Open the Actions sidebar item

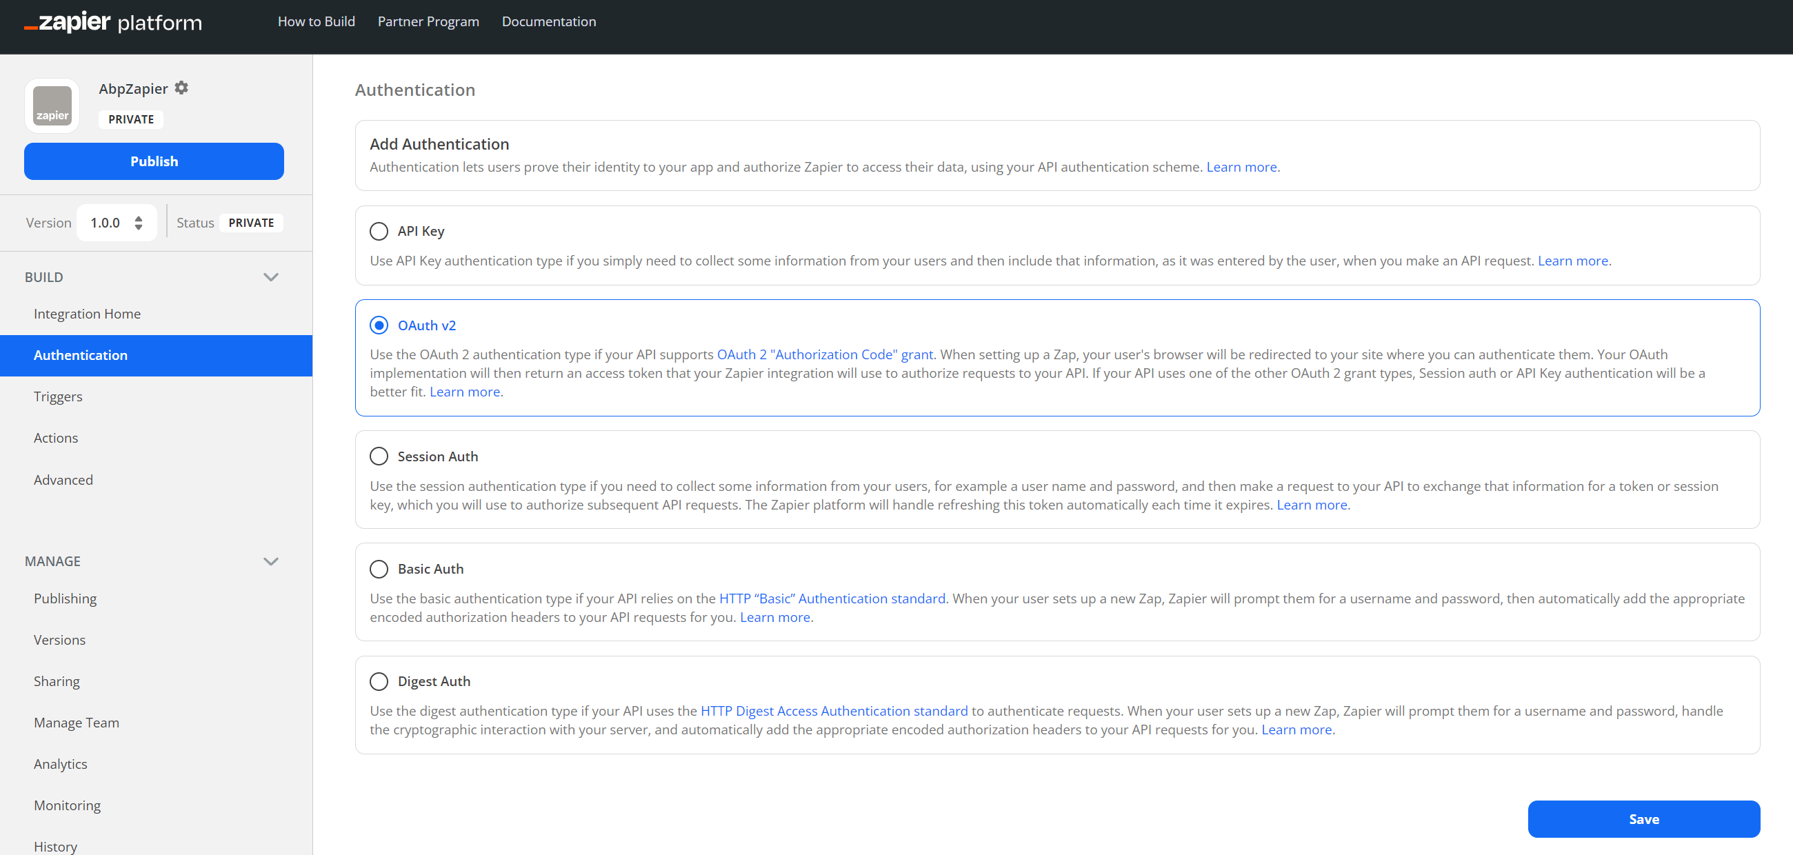click(56, 438)
